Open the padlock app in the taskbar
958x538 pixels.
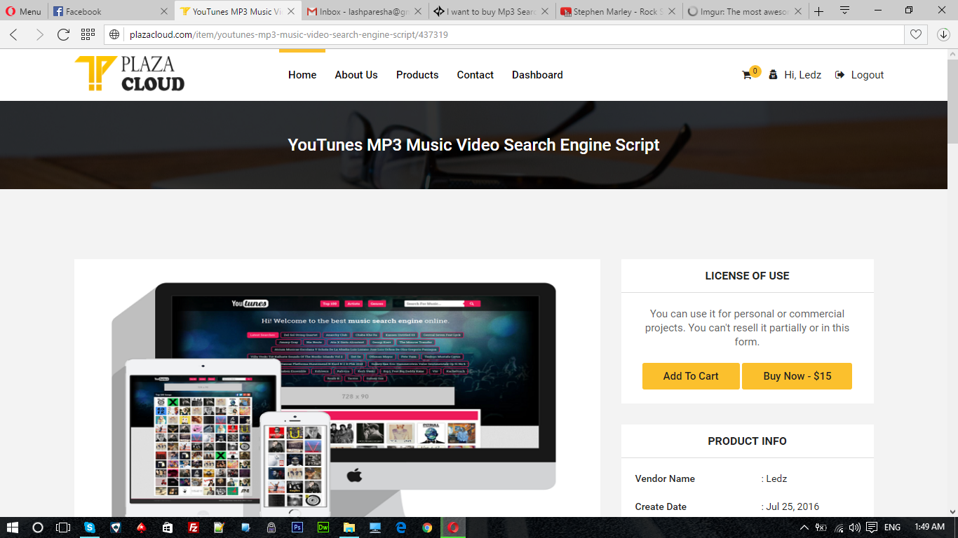[x=271, y=527]
